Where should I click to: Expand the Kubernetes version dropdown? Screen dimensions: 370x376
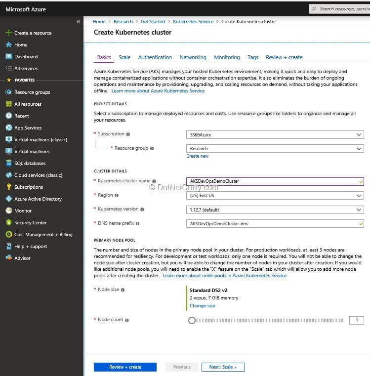pos(275,210)
